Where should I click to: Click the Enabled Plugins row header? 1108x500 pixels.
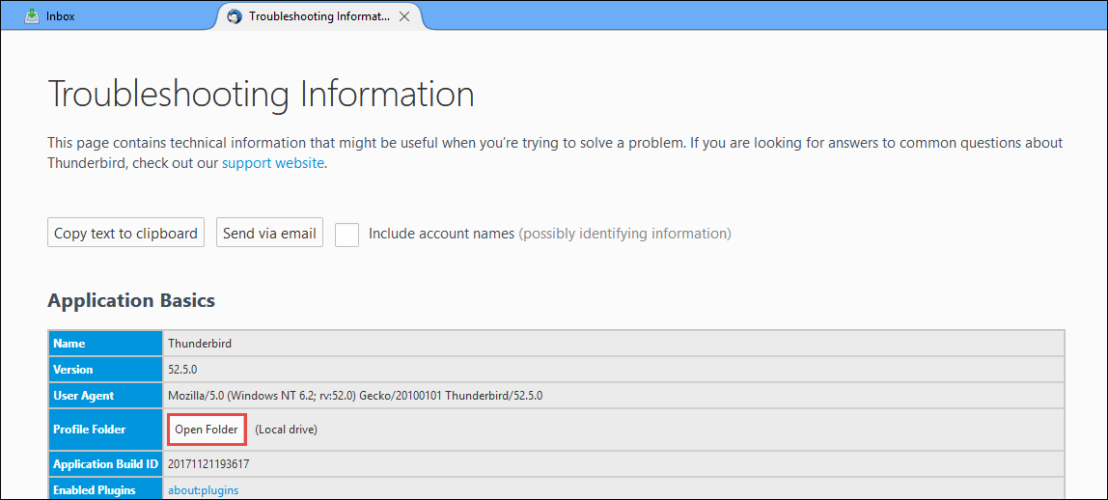105,490
